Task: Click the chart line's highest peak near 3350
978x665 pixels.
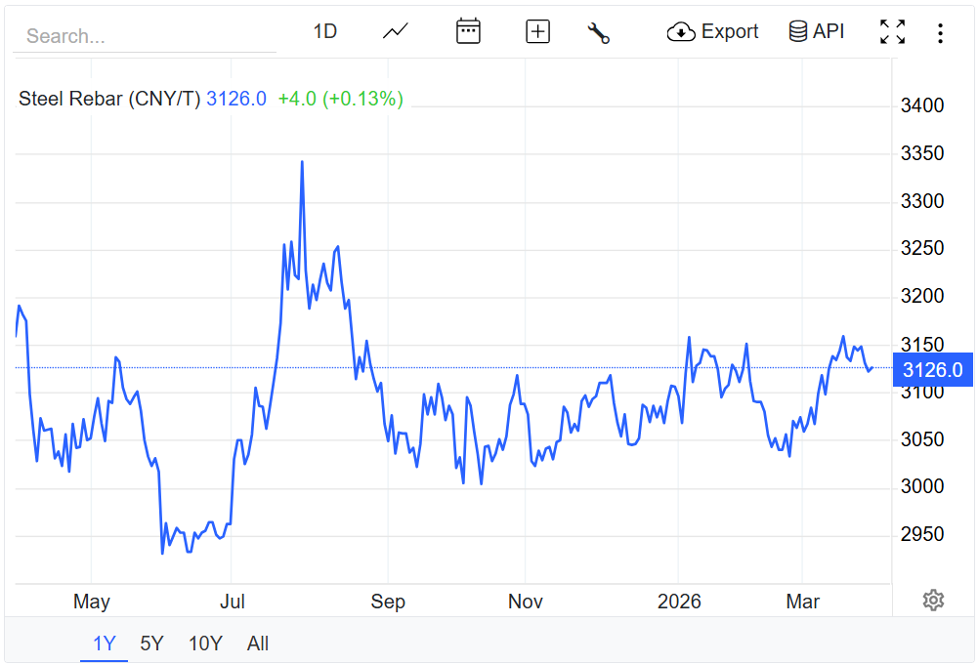Action: tap(302, 162)
